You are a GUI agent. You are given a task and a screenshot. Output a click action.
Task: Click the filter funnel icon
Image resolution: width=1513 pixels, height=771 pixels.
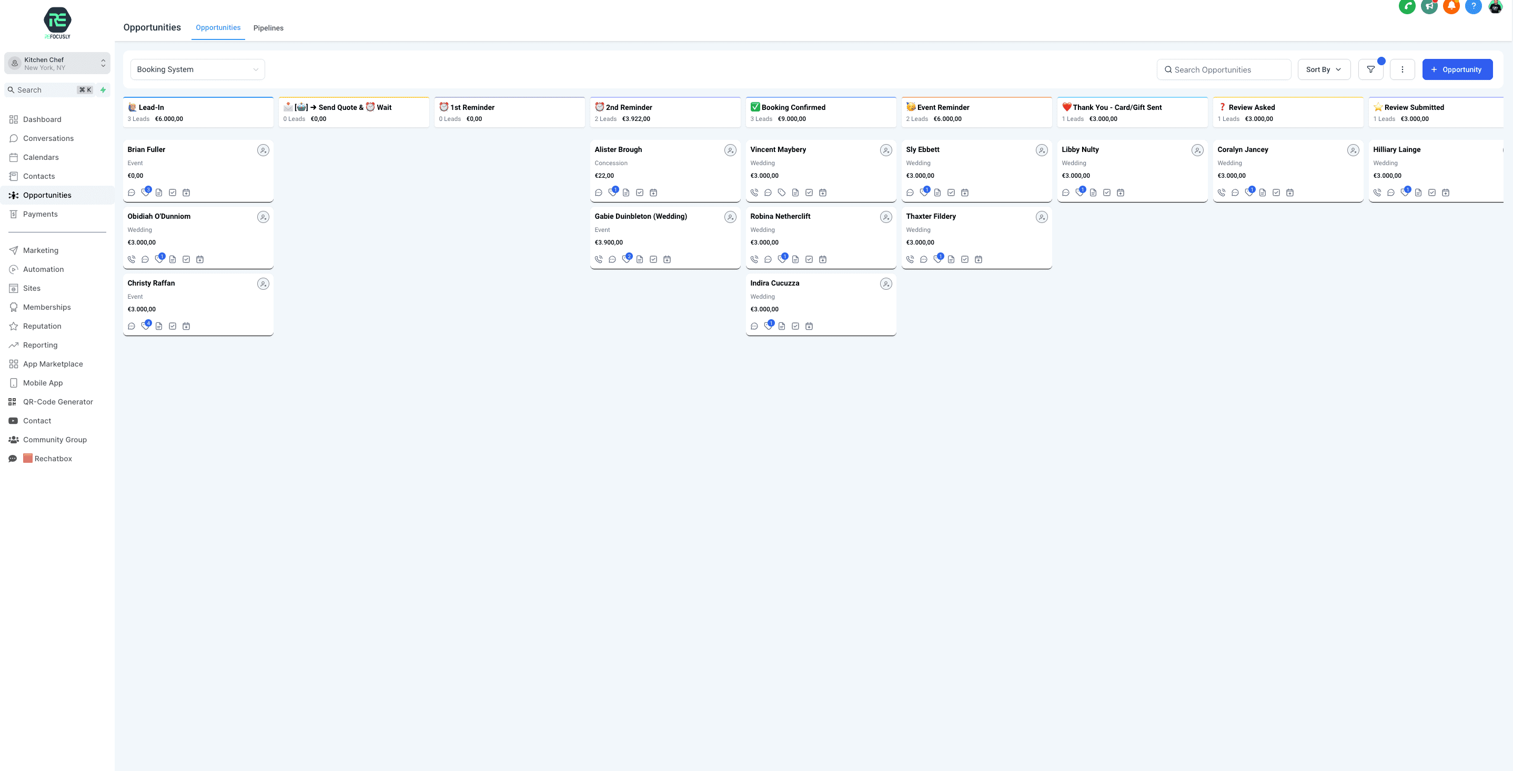pos(1370,69)
